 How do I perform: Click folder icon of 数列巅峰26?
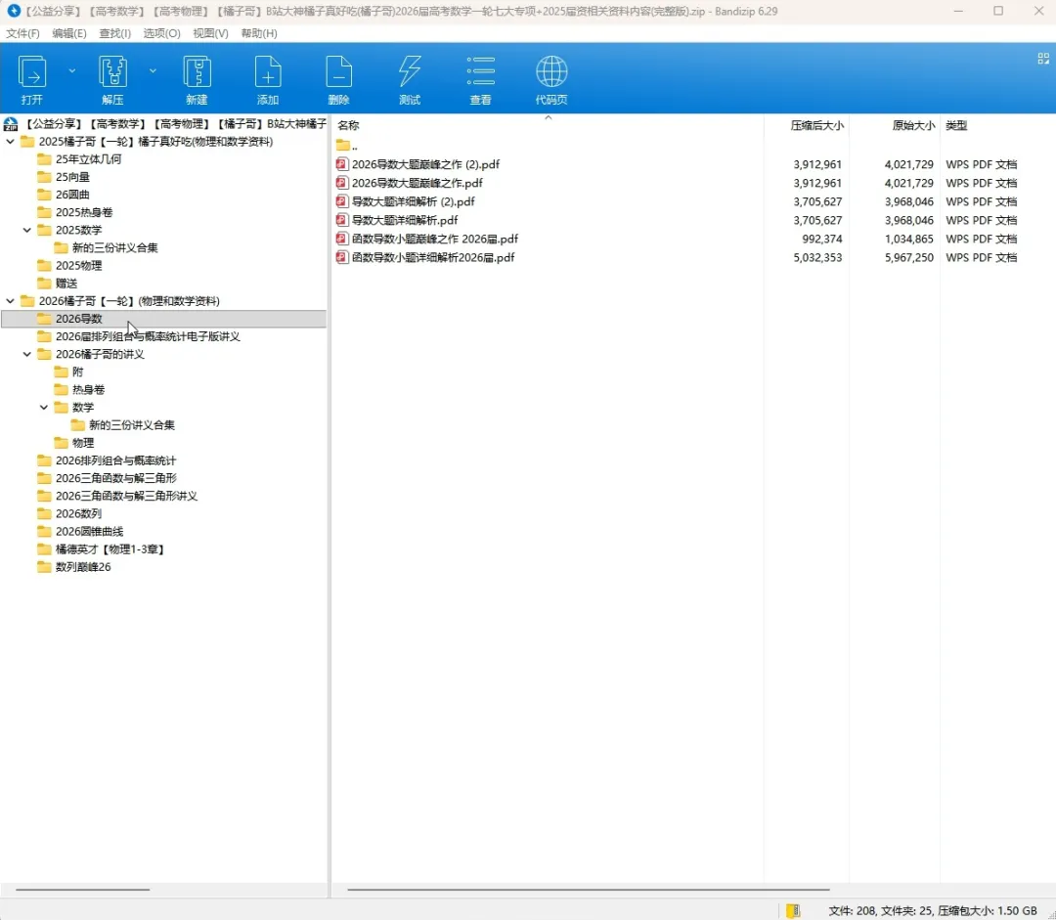[44, 566]
